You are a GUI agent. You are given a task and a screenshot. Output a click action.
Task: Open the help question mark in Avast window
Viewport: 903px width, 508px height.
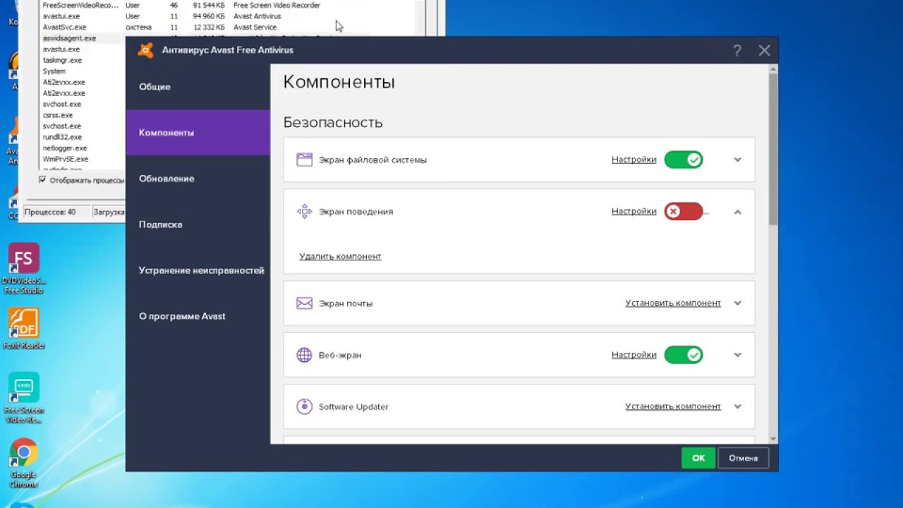[737, 50]
